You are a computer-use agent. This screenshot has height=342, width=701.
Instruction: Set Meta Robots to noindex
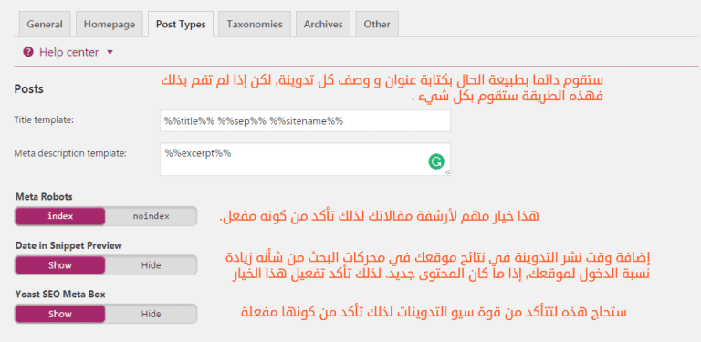[152, 216]
